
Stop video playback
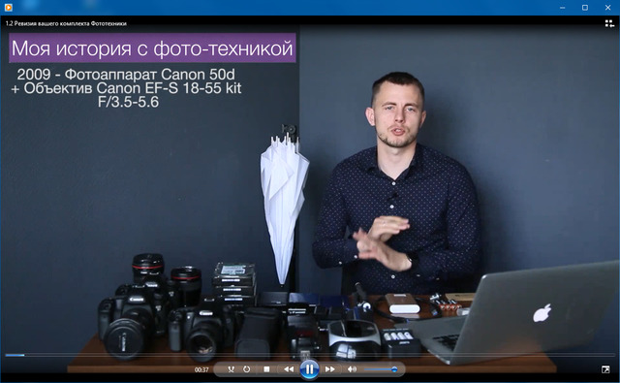(x=267, y=369)
